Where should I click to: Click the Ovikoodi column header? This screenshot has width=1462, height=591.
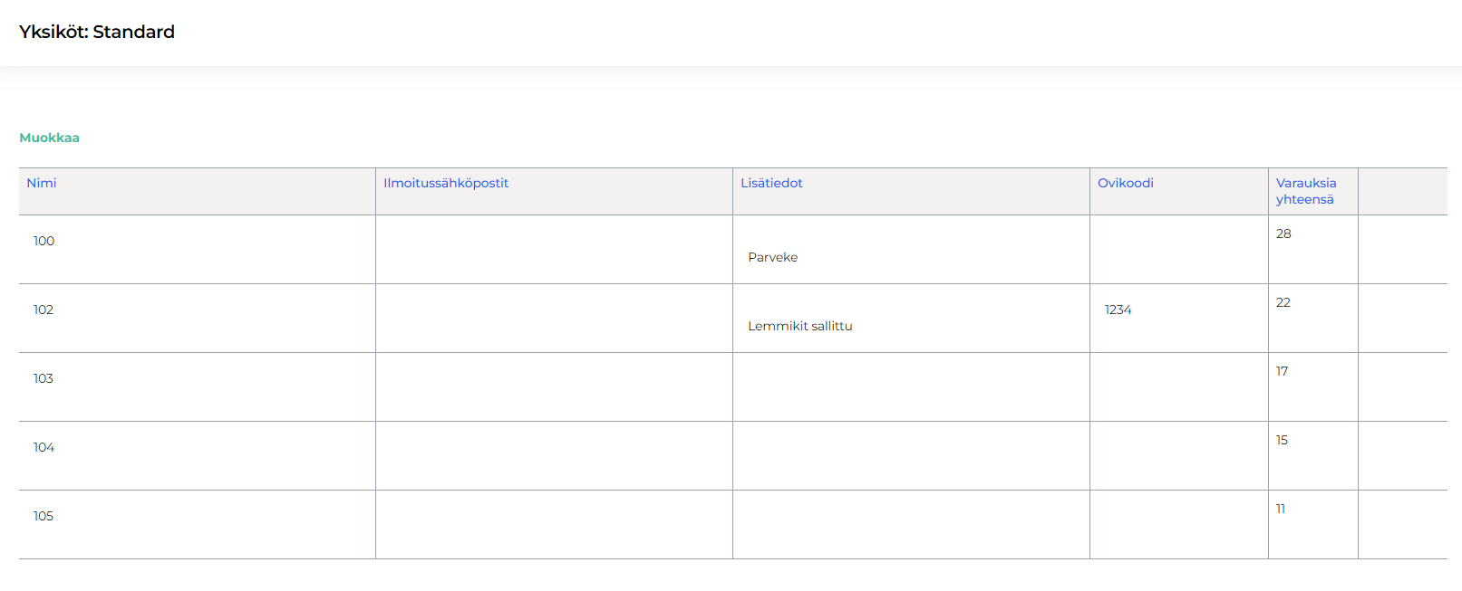[x=1125, y=183]
